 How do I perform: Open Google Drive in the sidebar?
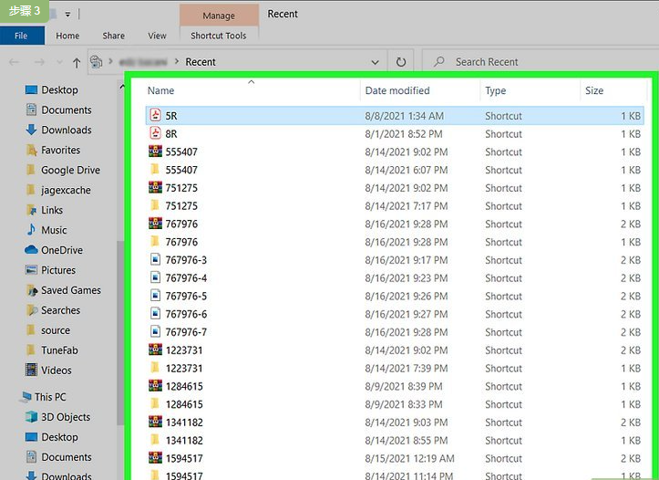[x=63, y=171]
